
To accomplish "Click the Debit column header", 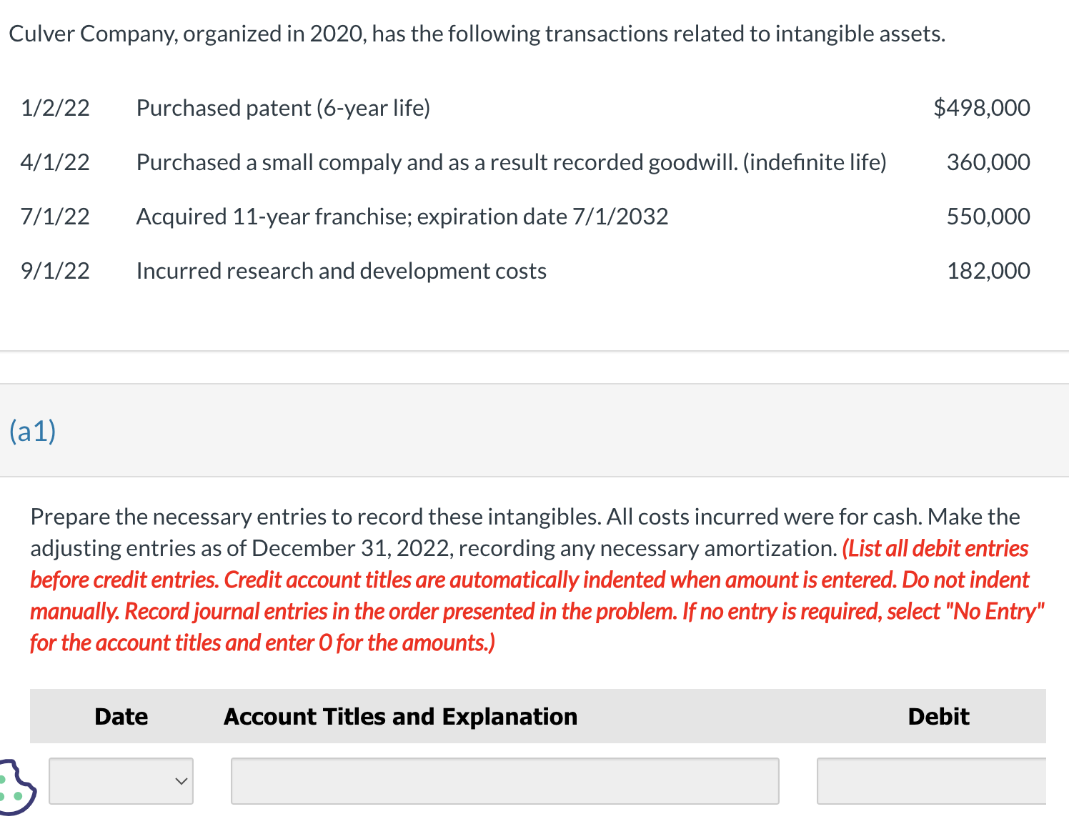I will pos(938,716).
